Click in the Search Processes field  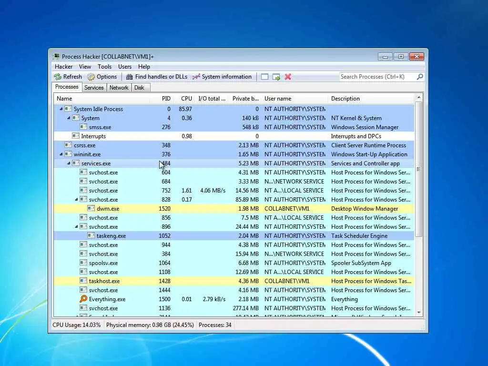[x=377, y=77]
